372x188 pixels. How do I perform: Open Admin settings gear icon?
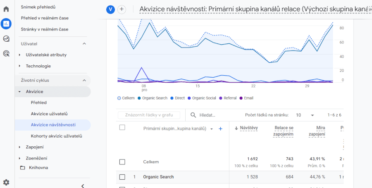[x=6, y=182]
